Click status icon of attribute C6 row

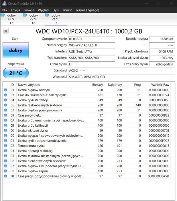5,161
